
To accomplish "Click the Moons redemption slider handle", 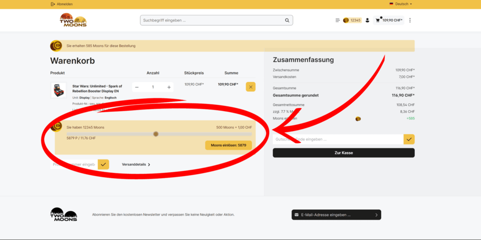I will tap(156, 134).
